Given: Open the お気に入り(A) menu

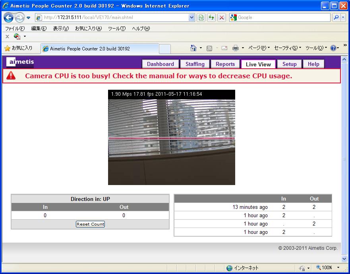Looking at the screenshot, I should (x=88, y=28).
